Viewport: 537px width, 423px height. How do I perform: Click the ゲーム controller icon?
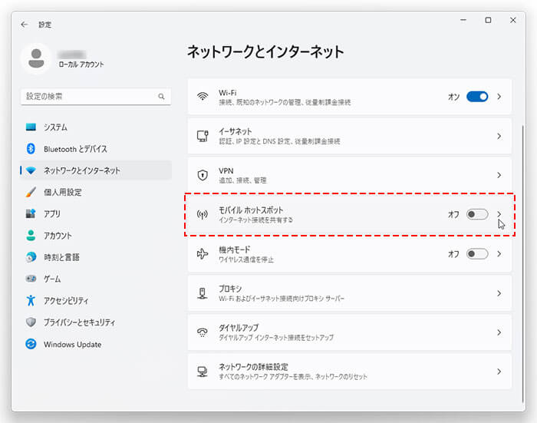click(31, 279)
